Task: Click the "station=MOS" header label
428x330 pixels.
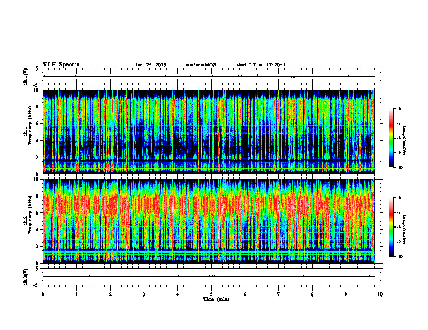Action: click(x=201, y=65)
